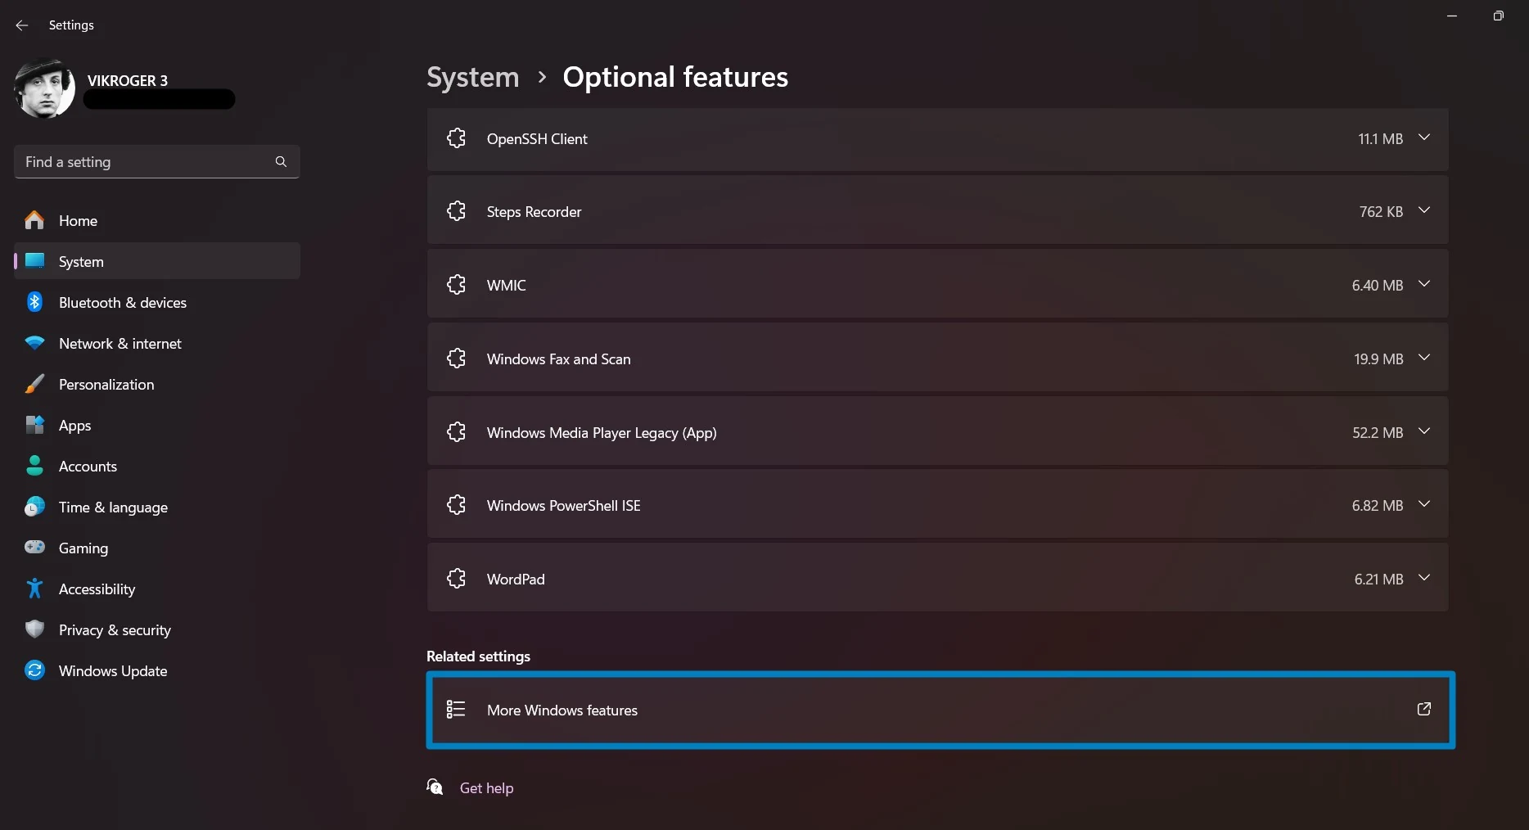Click the Privacy shield icon

34,629
